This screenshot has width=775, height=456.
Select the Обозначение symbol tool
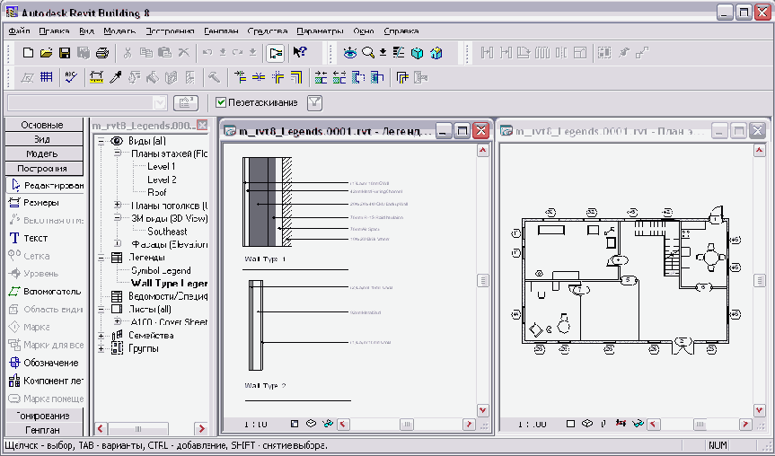[x=43, y=363]
